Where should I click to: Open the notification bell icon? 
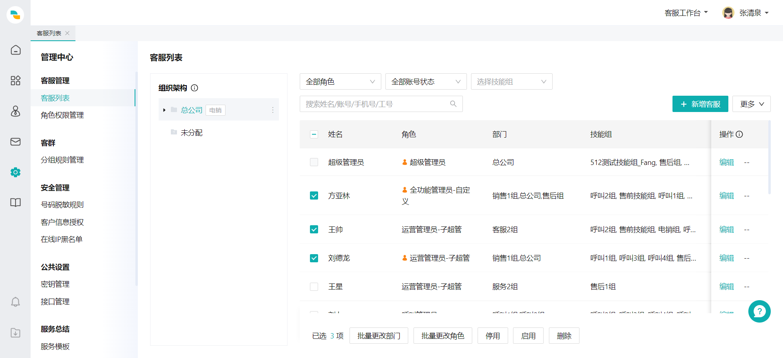pos(15,302)
